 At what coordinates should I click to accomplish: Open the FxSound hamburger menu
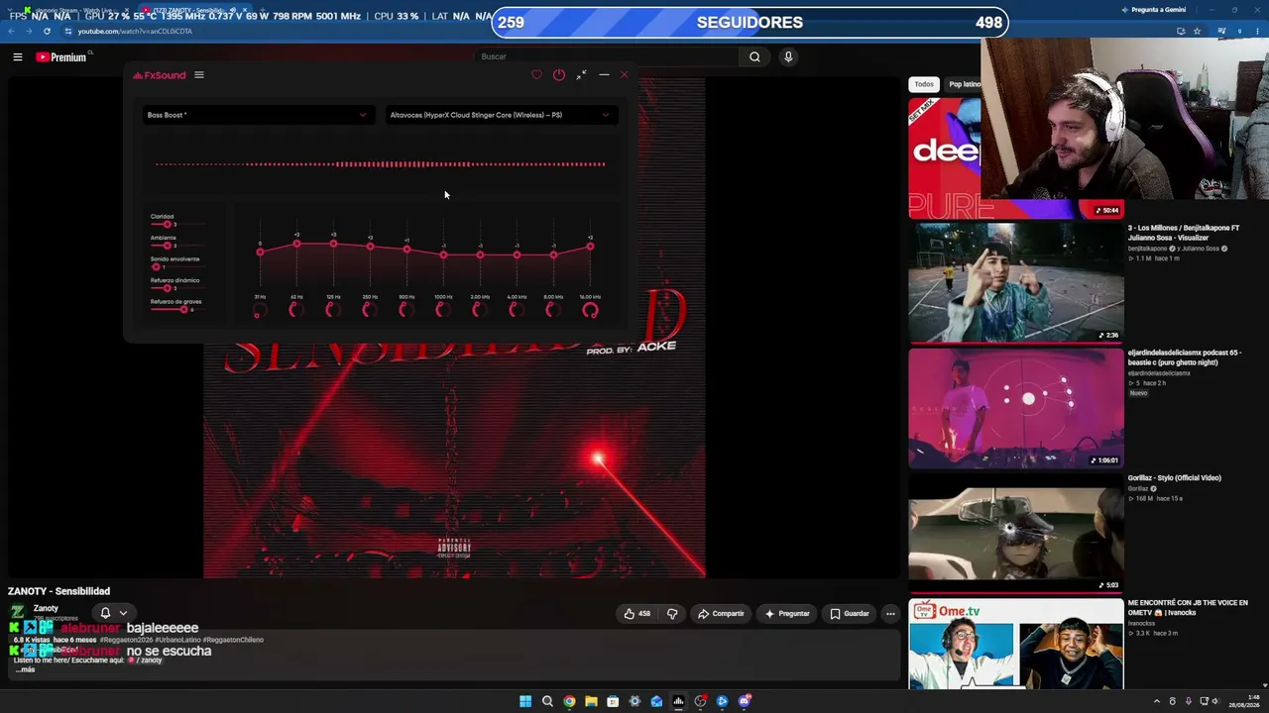coord(199,75)
